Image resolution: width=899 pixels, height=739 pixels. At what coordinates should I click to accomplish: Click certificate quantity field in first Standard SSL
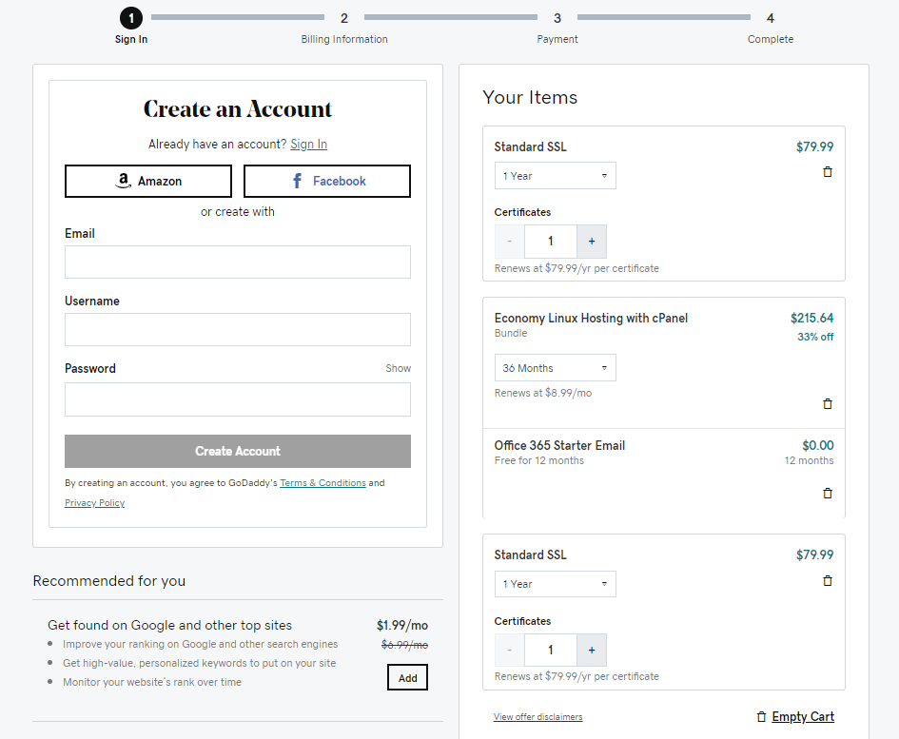(551, 242)
